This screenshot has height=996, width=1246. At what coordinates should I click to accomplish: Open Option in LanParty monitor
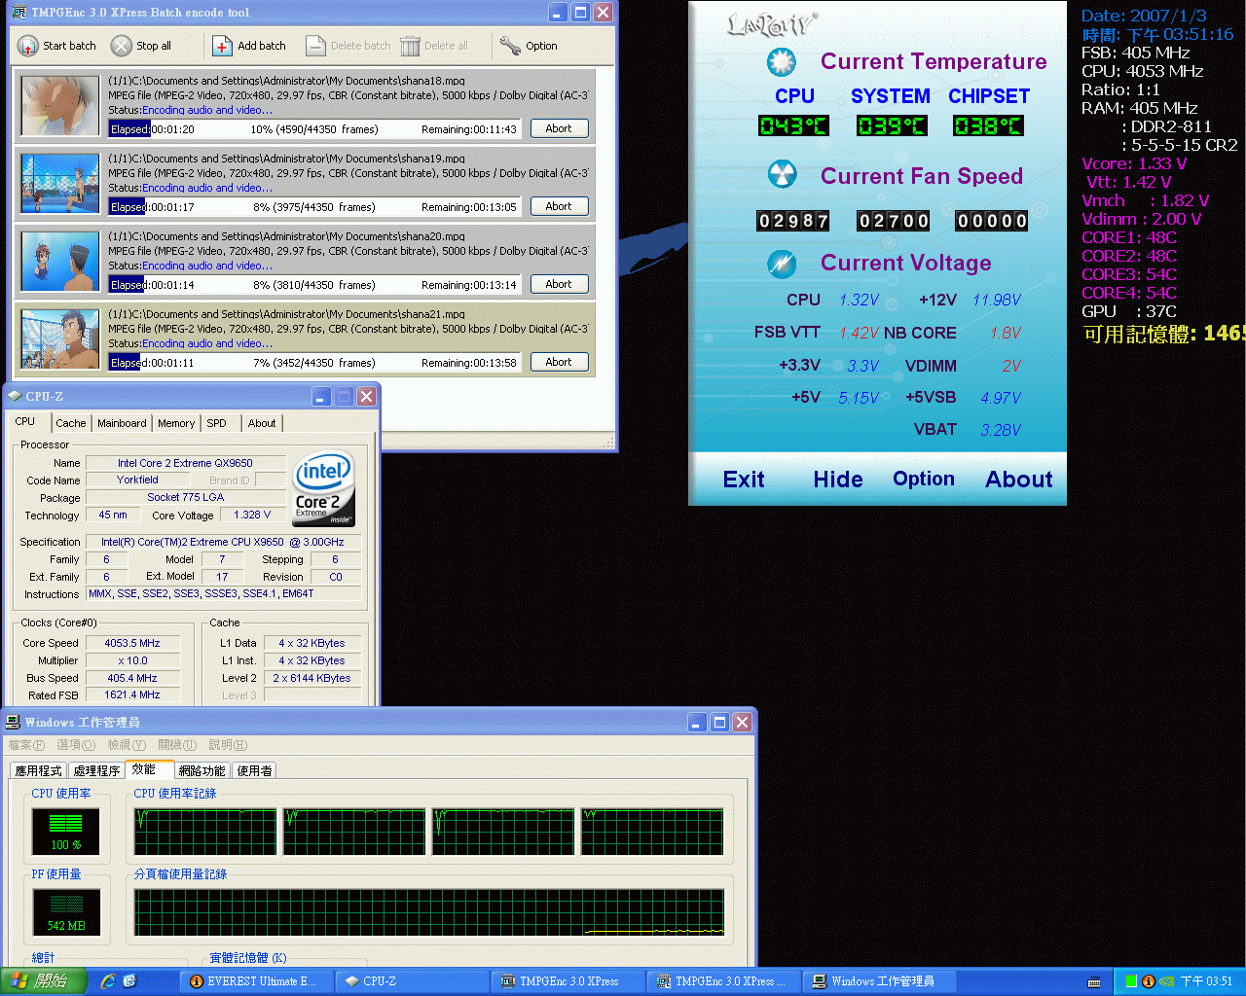924,479
